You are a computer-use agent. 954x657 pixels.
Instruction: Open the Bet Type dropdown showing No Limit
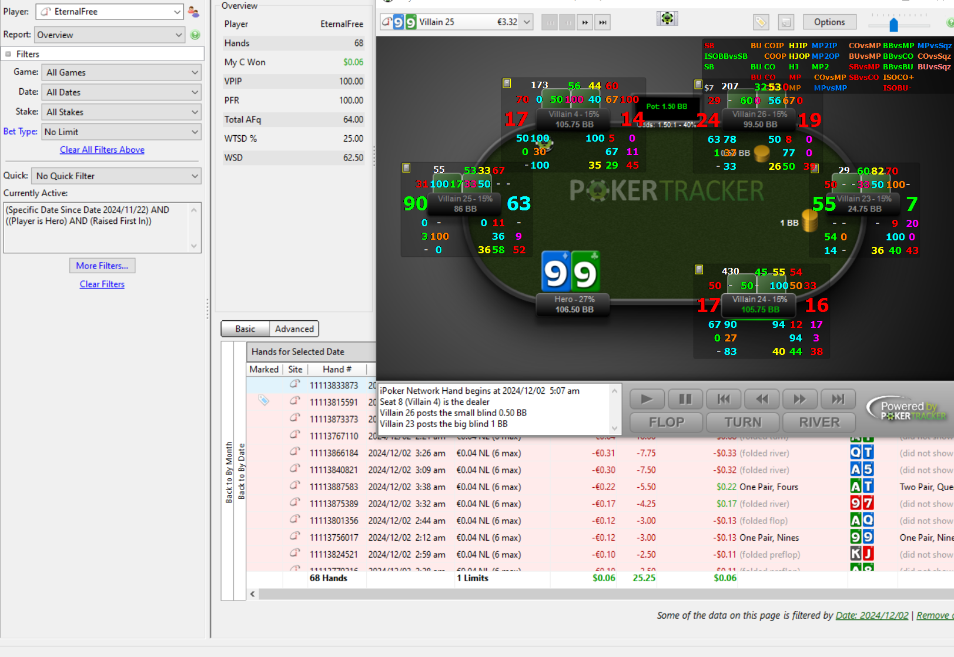(122, 132)
